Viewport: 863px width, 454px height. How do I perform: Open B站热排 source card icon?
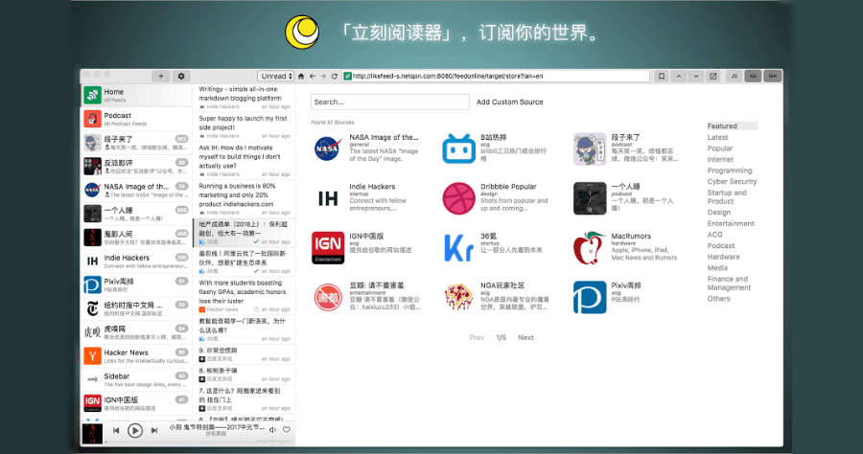(458, 149)
